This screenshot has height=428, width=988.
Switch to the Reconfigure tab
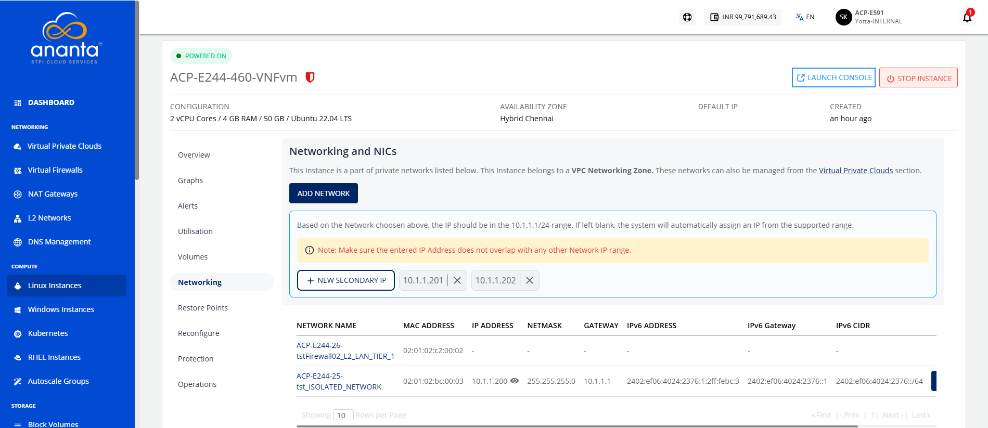tap(199, 333)
